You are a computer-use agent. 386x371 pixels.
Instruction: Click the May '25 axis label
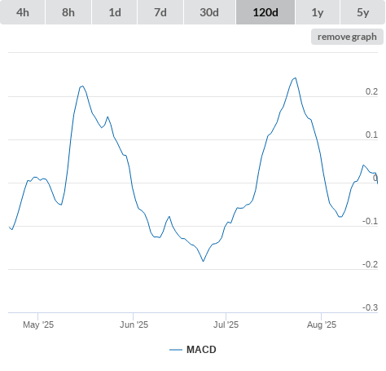point(38,325)
